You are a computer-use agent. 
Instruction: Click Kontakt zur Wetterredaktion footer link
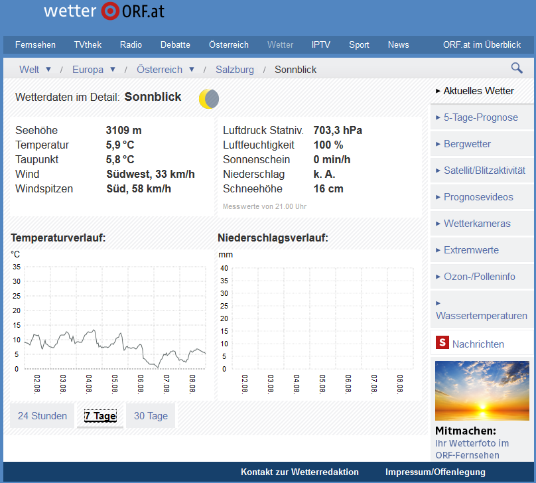coord(300,472)
